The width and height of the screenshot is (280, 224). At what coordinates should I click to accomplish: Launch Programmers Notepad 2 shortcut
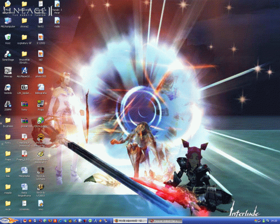[41, 154]
